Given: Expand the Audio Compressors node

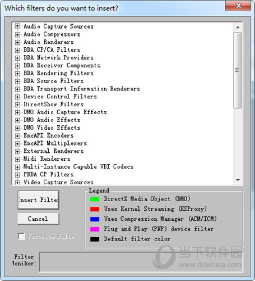Looking at the screenshot, I should tap(17, 34).
